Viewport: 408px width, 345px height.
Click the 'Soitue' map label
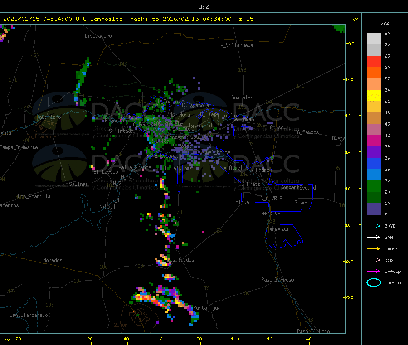point(241,202)
